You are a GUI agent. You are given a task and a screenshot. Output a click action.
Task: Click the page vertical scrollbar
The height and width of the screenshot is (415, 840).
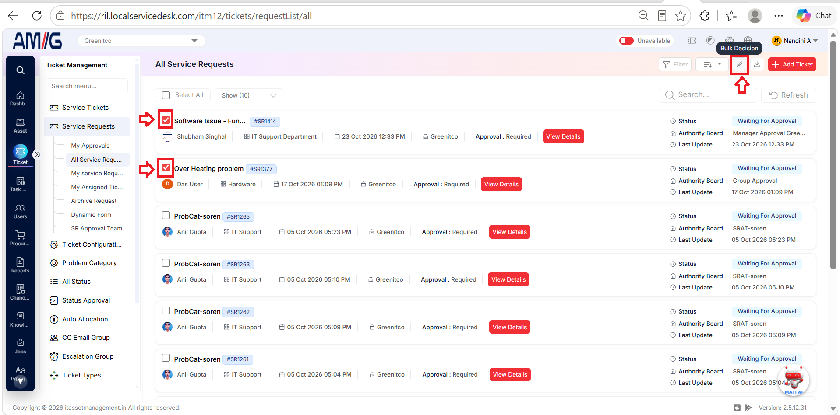[x=833, y=155]
